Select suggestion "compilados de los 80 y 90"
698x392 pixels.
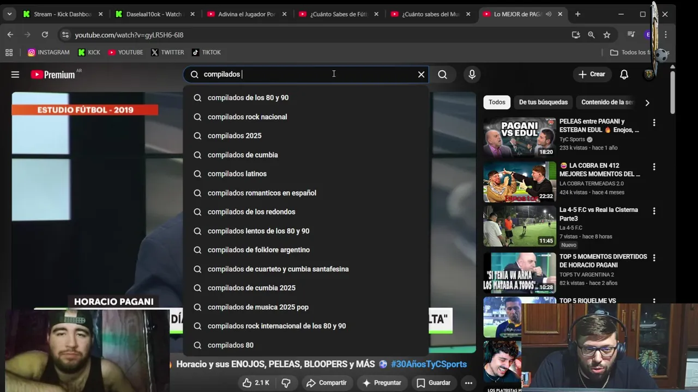coord(306,97)
